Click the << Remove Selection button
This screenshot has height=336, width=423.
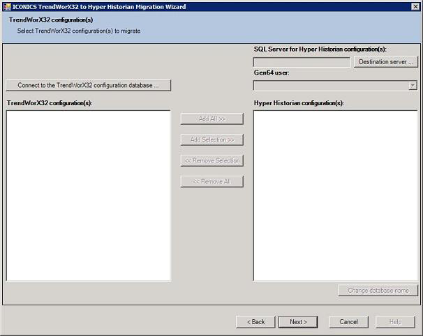click(x=212, y=160)
